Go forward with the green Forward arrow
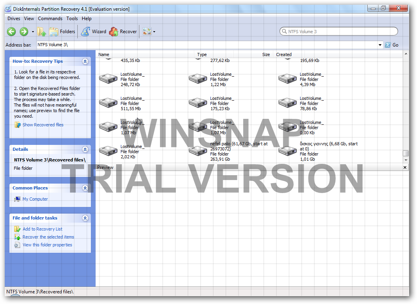The width and height of the screenshot is (417, 304). click(x=24, y=32)
